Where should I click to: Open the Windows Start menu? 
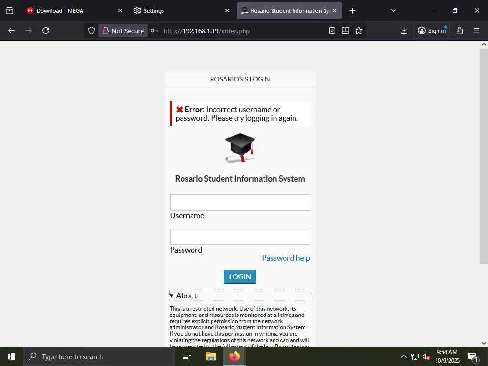11,356
